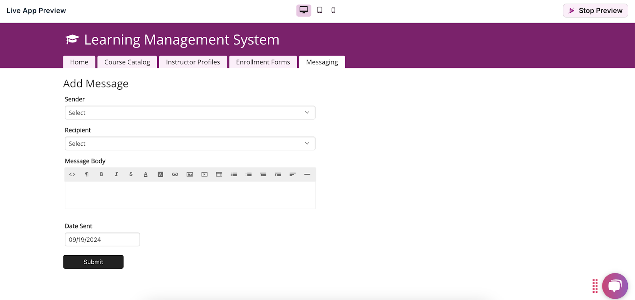635x300 pixels.
Task: Go to the Course Catalog tab
Action: coord(127,62)
